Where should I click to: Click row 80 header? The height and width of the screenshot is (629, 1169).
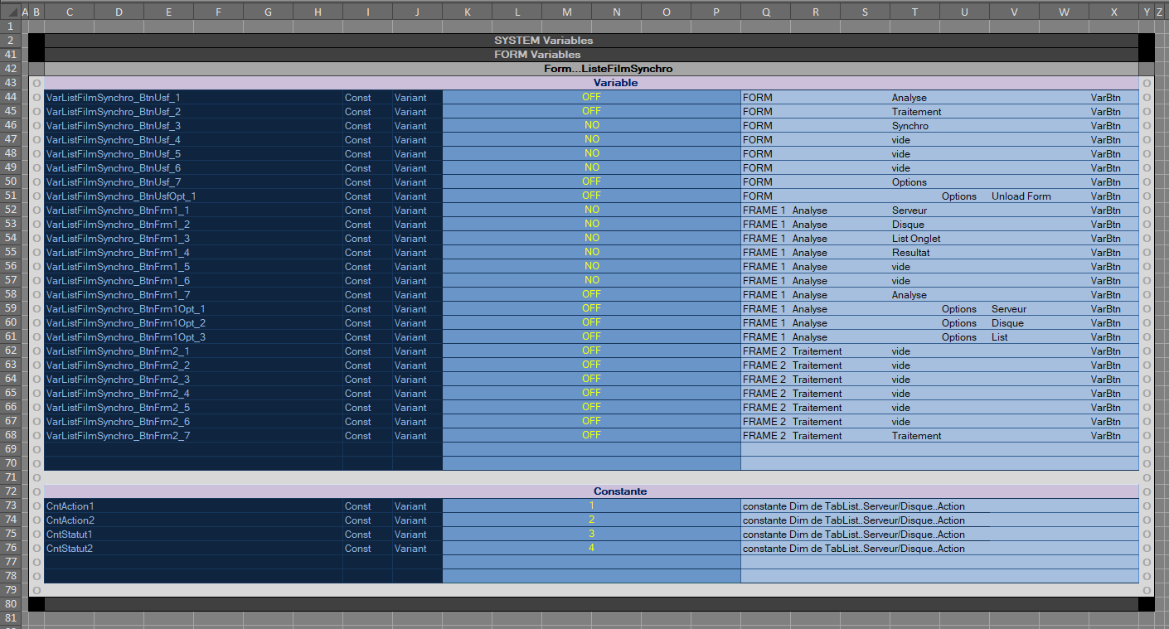[10, 604]
